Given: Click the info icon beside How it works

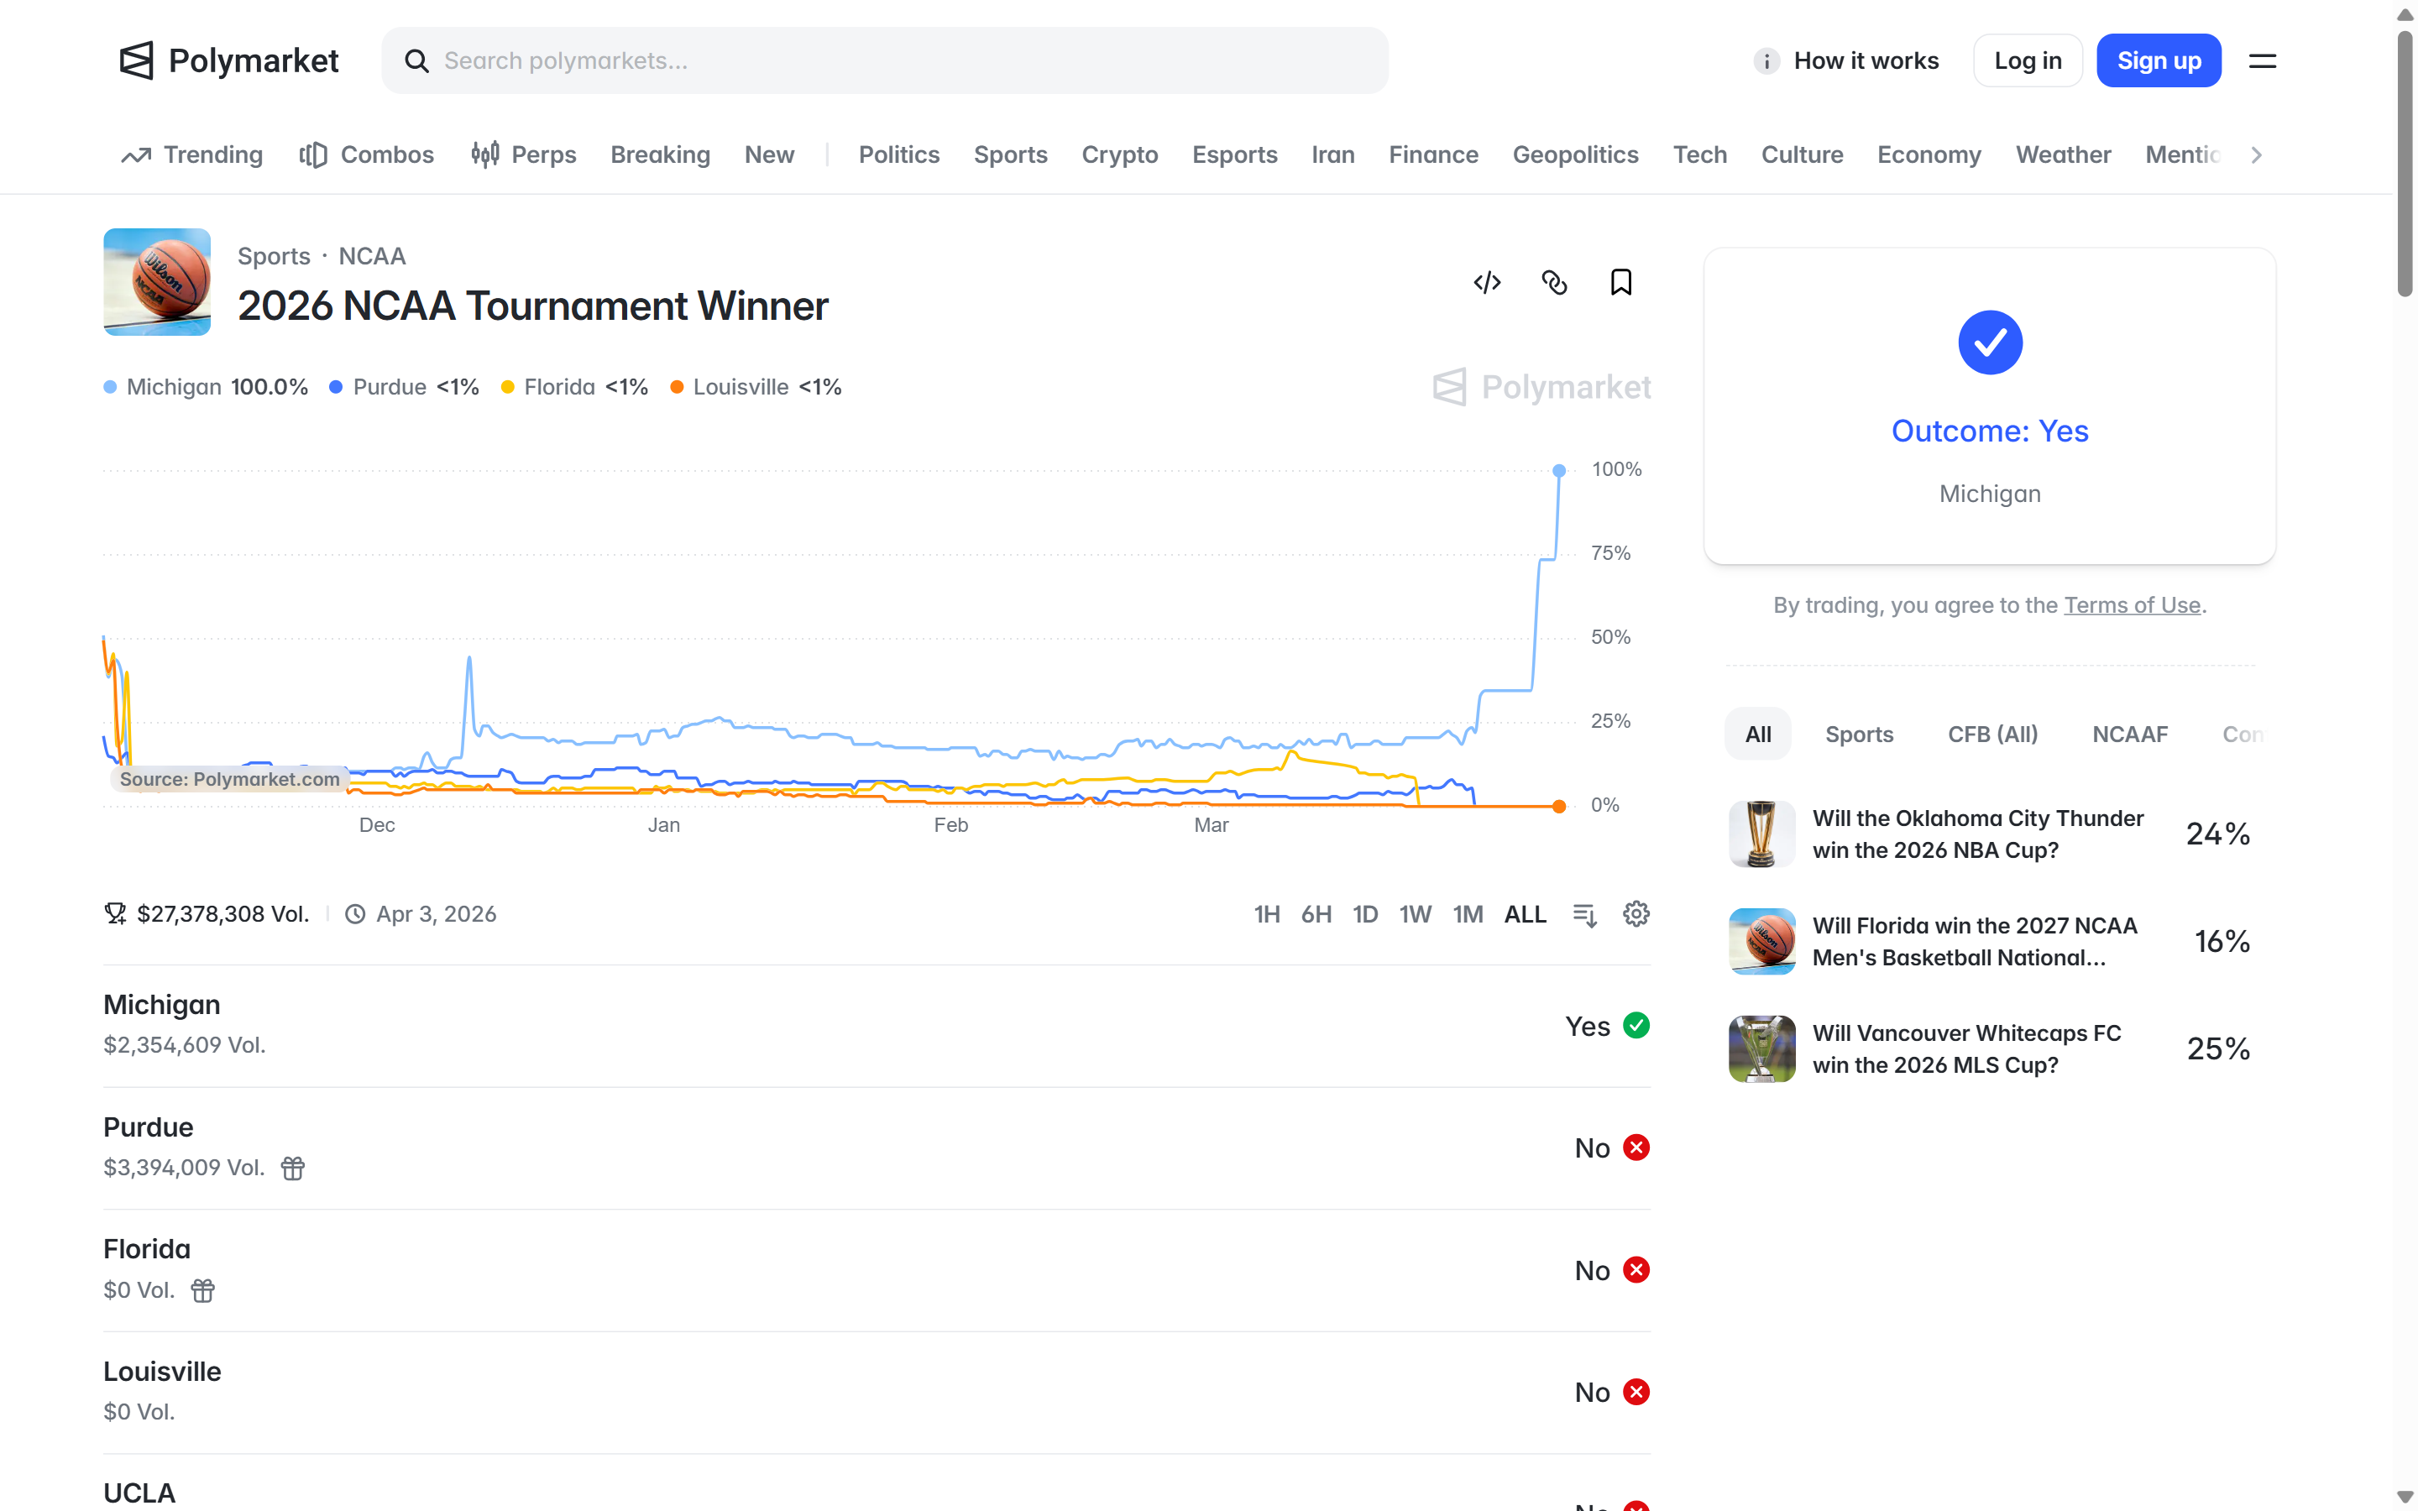Looking at the screenshot, I should click(x=1766, y=61).
